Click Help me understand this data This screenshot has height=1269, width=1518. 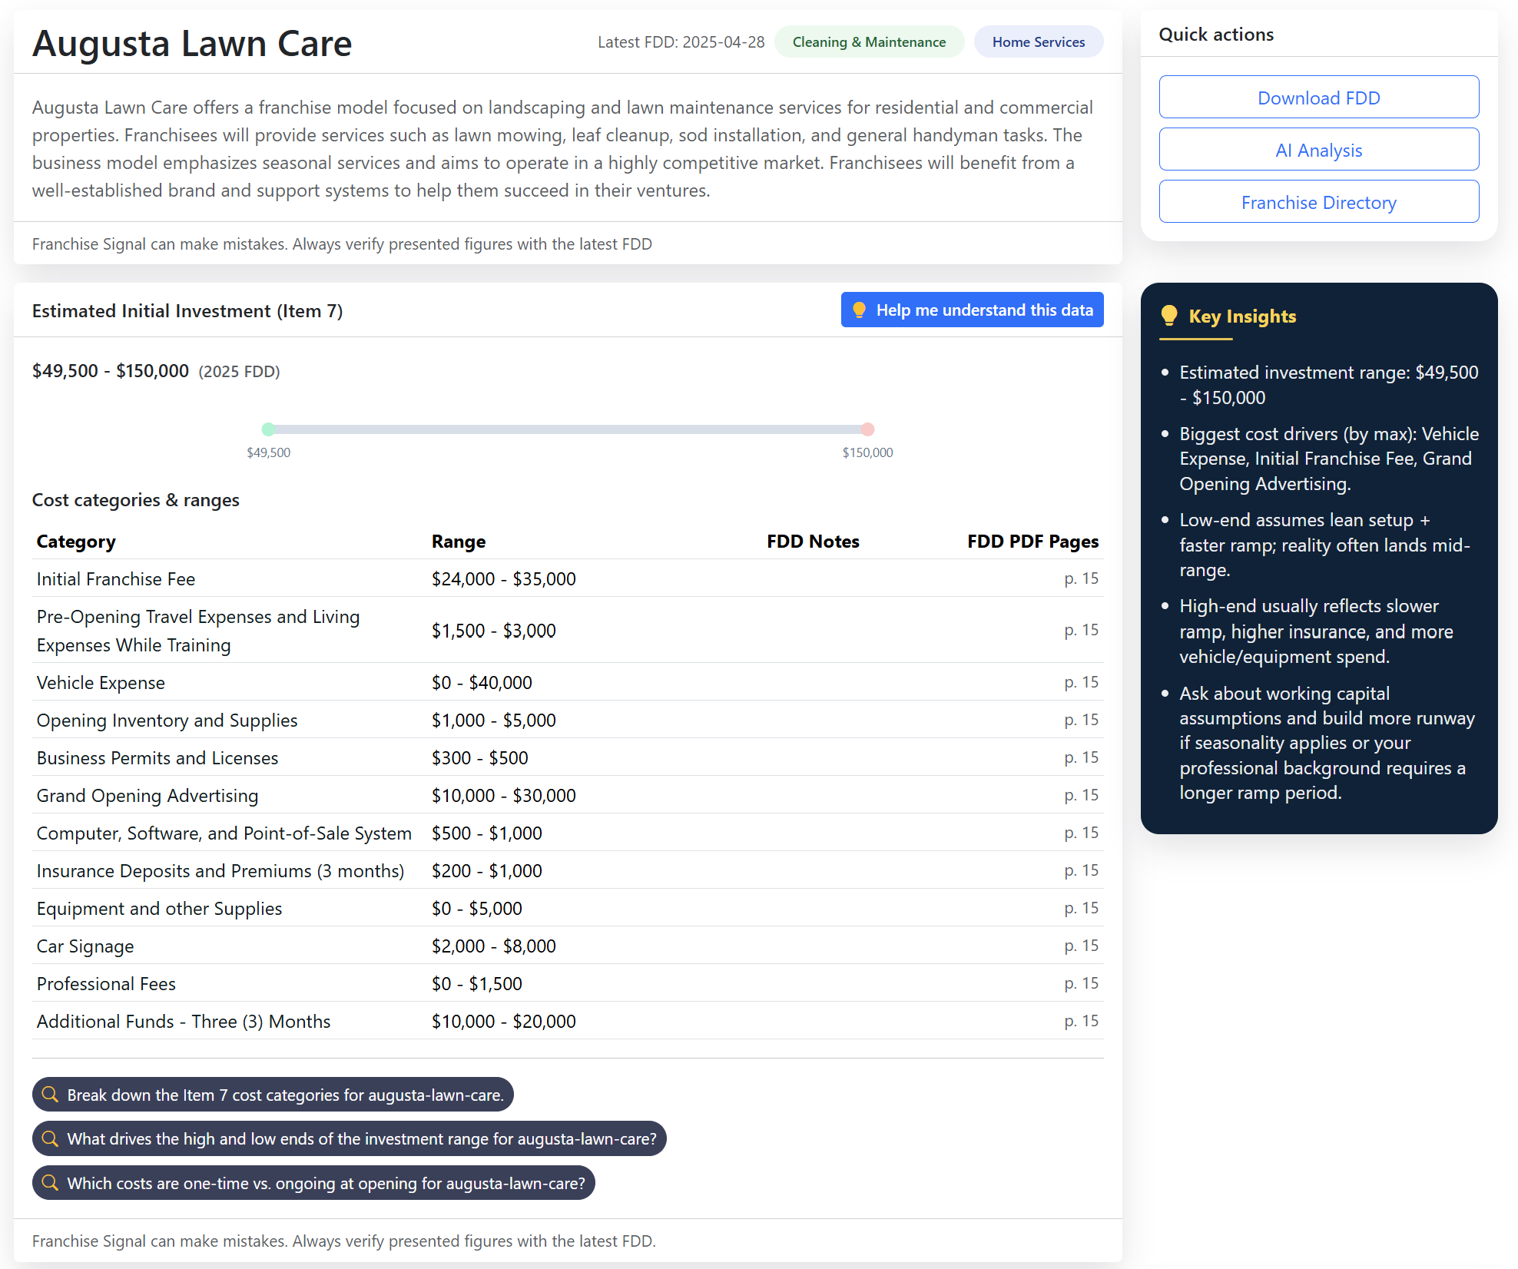971,310
